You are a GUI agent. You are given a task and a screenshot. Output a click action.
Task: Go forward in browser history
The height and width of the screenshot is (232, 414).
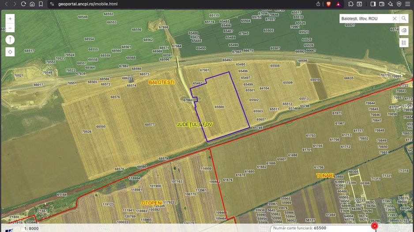tap(15, 4)
